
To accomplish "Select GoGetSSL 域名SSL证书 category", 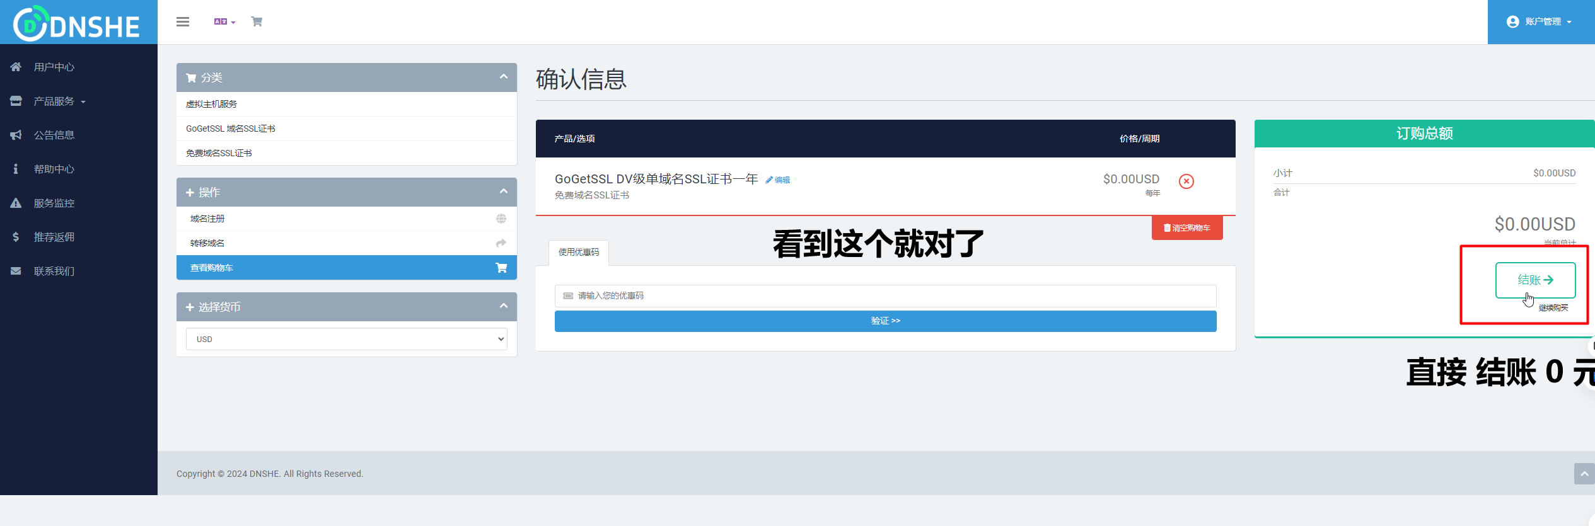I will pos(347,129).
